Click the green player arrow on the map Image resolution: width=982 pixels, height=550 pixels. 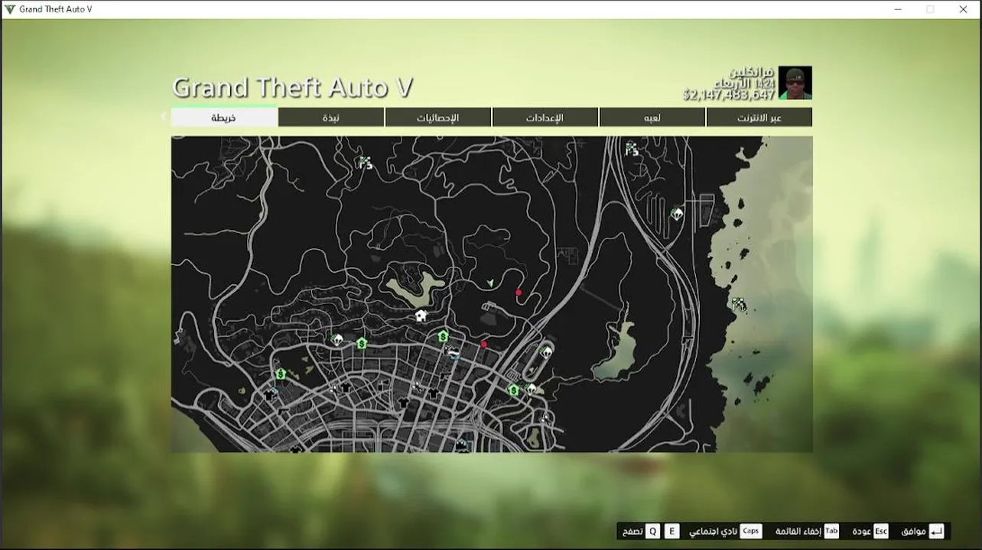(490, 283)
